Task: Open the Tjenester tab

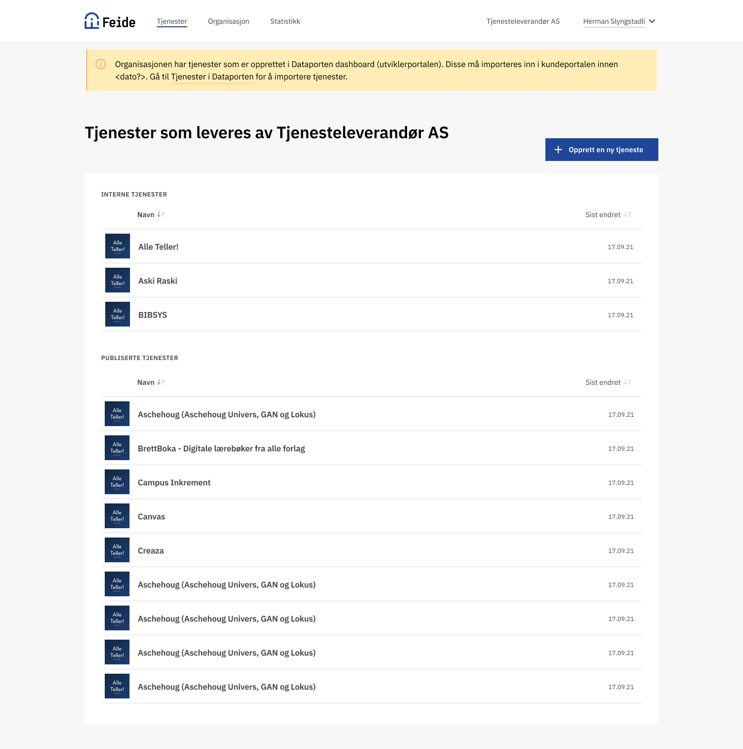Action: pyautogui.click(x=172, y=21)
